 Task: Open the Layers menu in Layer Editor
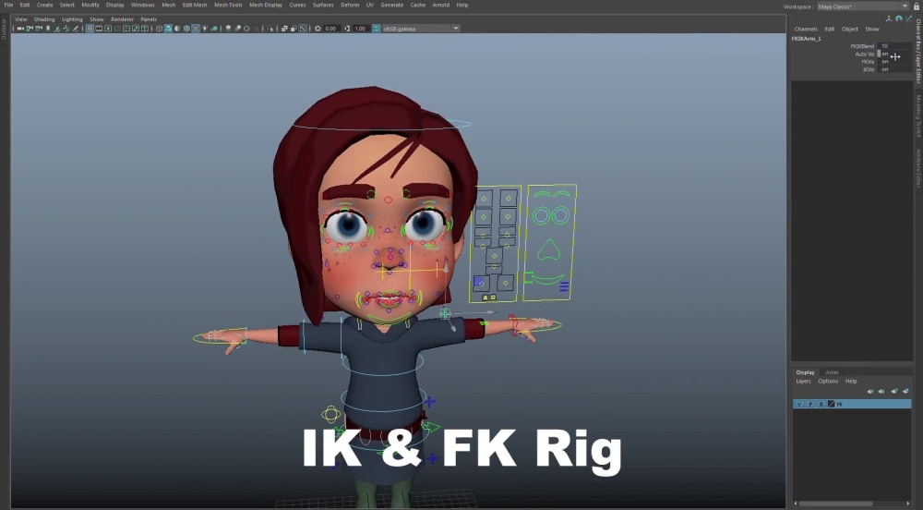coord(804,381)
